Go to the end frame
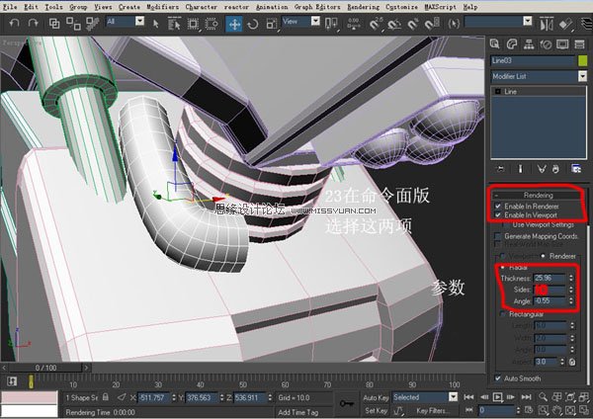The width and height of the screenshot is (593, 419). [x=526, y=397]
